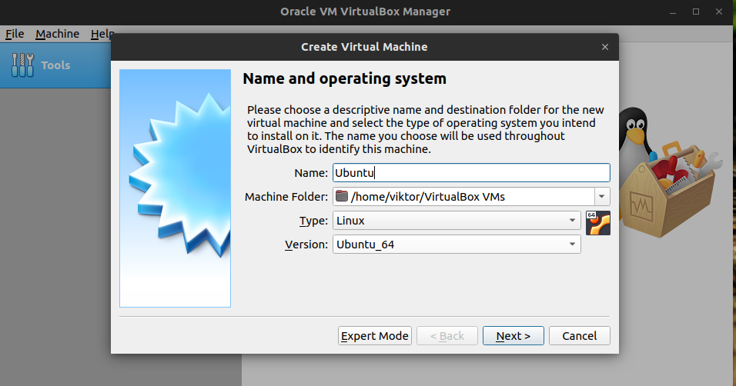
Task: Open the File menu
Action: 15,34
